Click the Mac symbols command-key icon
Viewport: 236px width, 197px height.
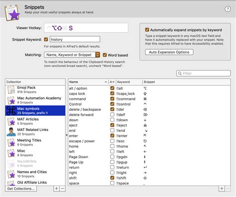[11, 111]
